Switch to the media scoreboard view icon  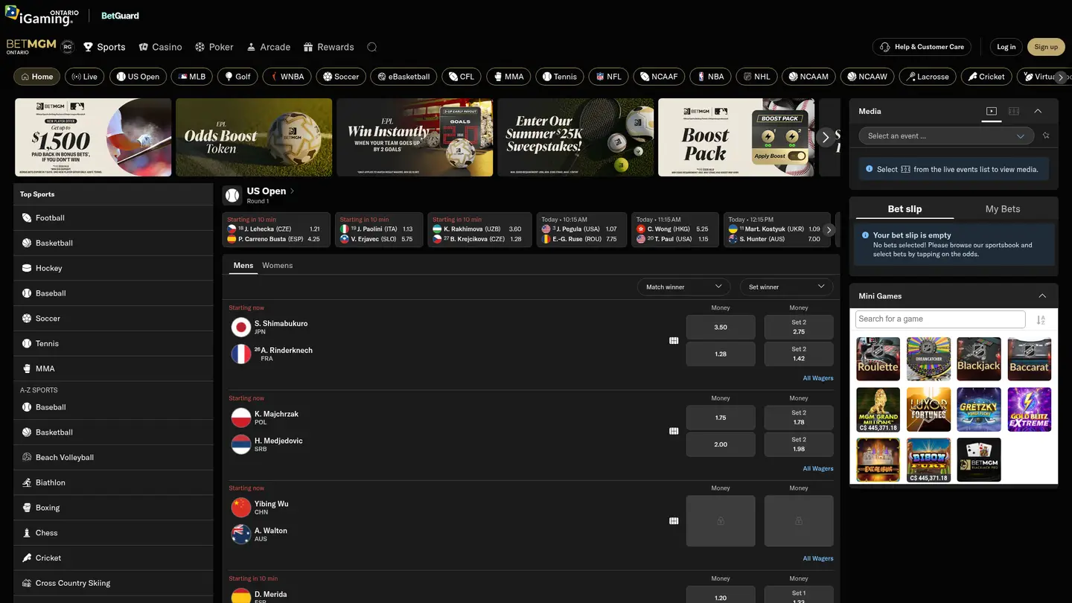(x=1014, y=111)
